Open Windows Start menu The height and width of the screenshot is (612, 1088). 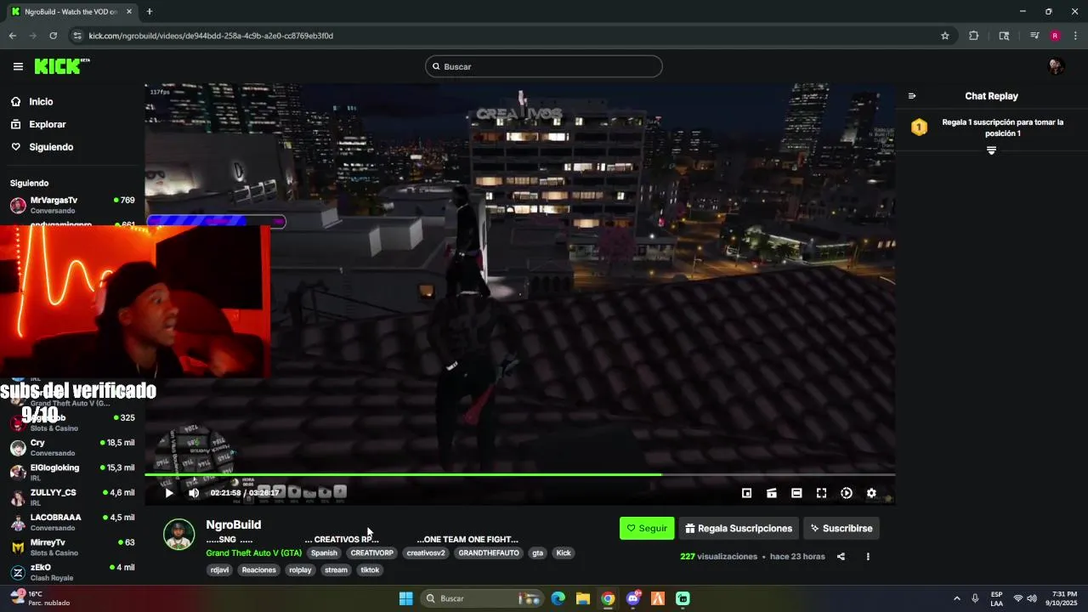405,598
